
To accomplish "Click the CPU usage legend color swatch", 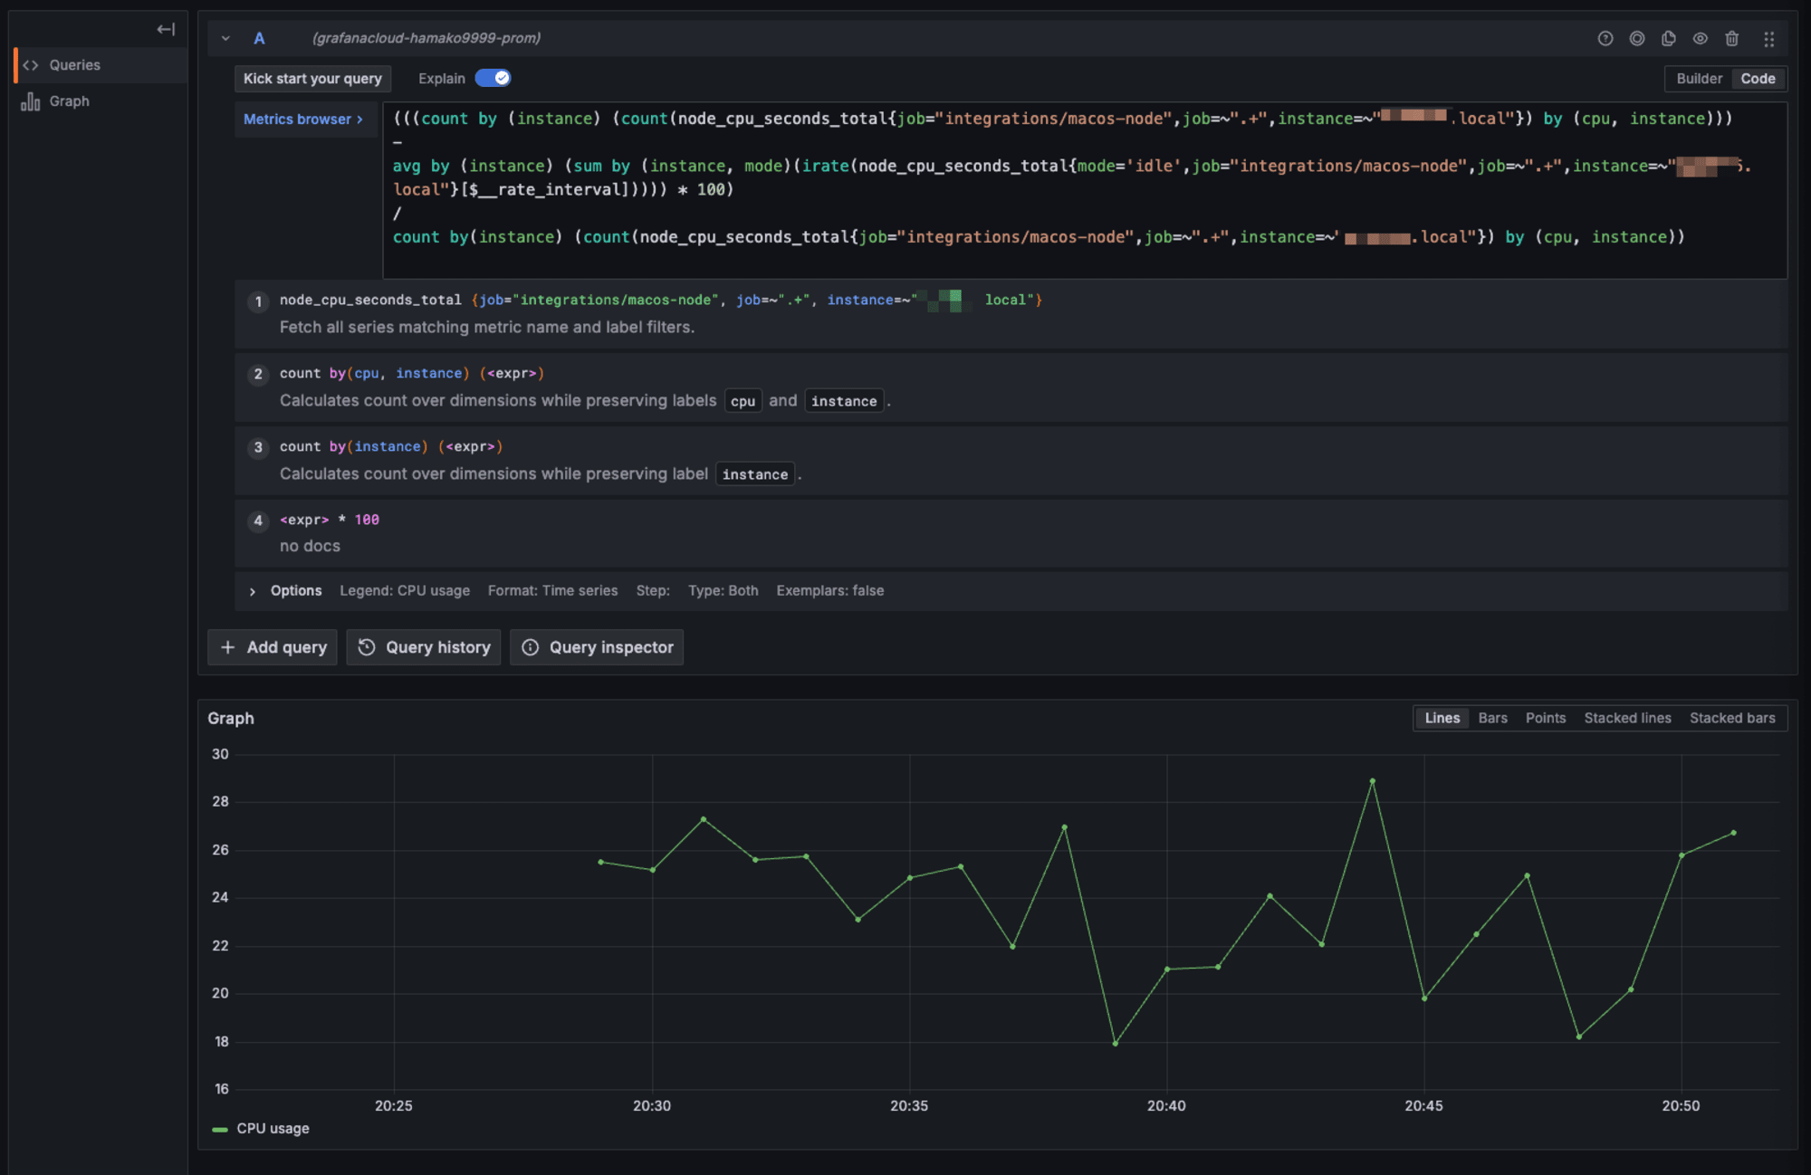I will [x=219, y=1129].
